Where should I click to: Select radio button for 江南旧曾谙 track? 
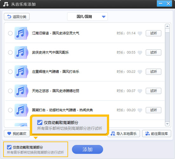[x=10, y=33]
